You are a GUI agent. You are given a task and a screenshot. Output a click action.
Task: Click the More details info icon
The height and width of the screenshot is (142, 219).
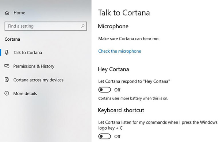tap(7, 93)
